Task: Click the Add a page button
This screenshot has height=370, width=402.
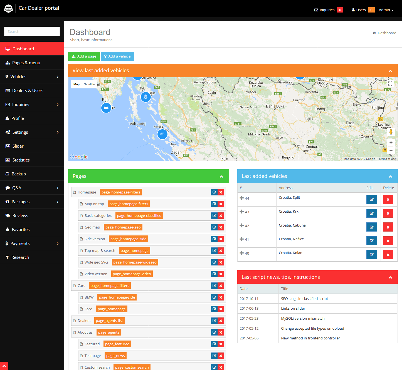Action: coord(84,56)
